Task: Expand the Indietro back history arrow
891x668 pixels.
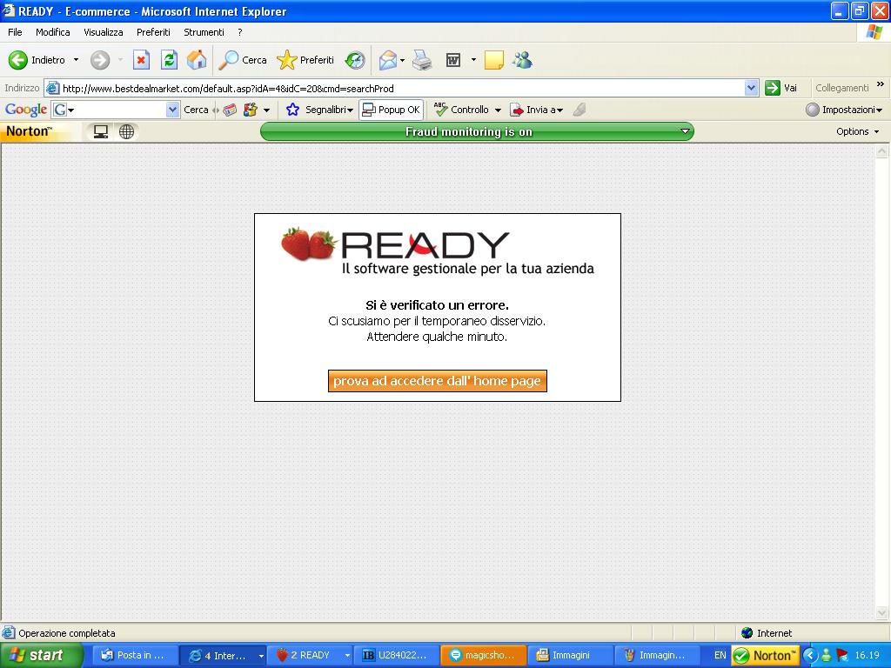Action: (77, 60)
